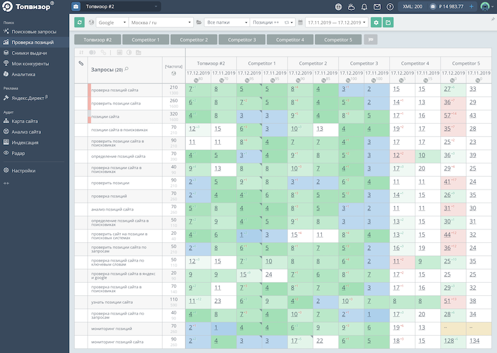
Task: Click the XML: 200 limits indicator
Action: point(413,6)
